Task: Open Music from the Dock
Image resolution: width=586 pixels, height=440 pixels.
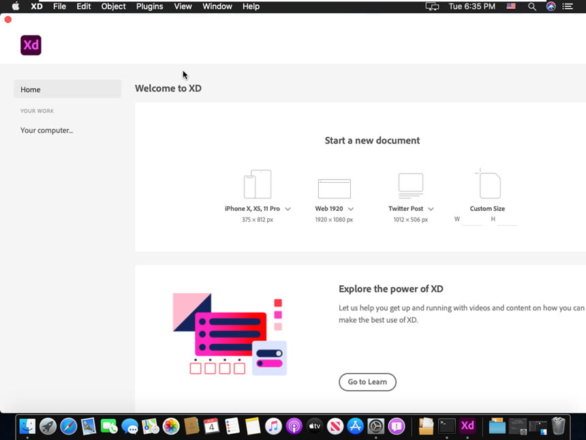Action: pyautogui.click(x=273, y=426)
